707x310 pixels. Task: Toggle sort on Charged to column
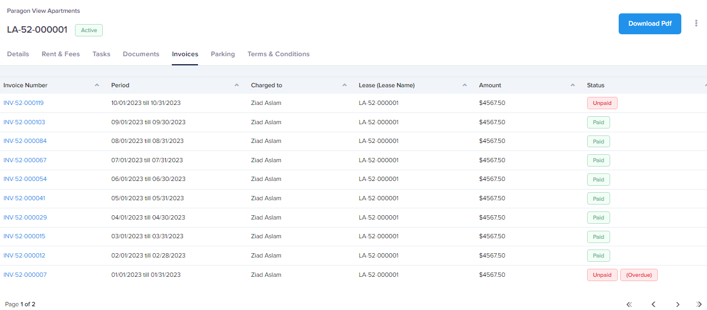(x=344, y=85)
